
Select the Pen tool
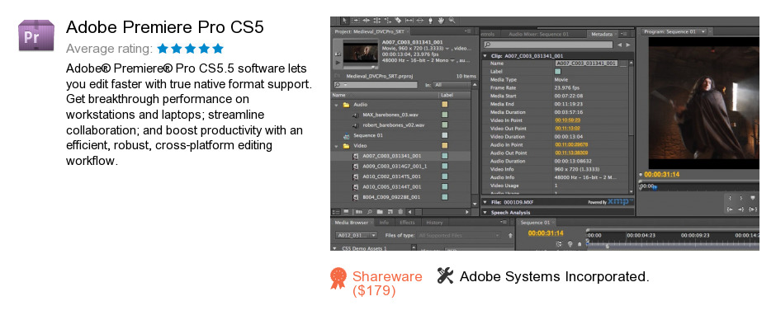coord(431,21)
